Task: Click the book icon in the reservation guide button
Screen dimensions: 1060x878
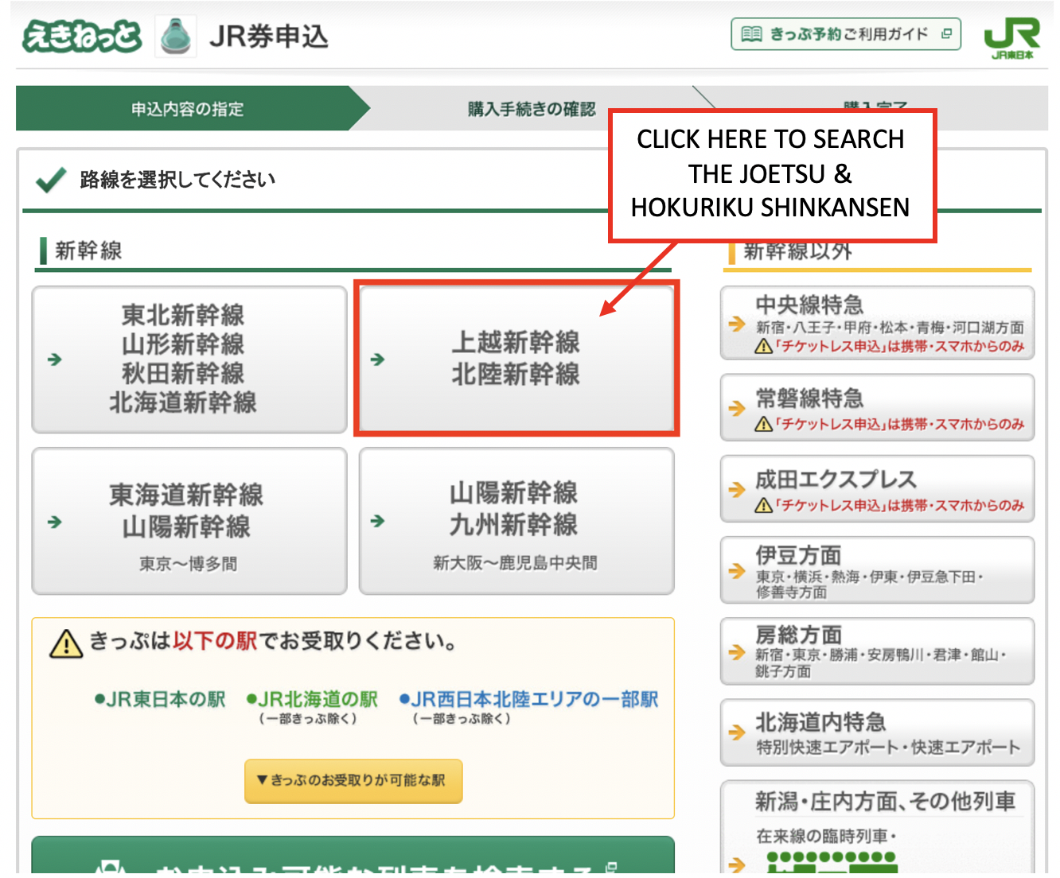Action: pos(751,34)
